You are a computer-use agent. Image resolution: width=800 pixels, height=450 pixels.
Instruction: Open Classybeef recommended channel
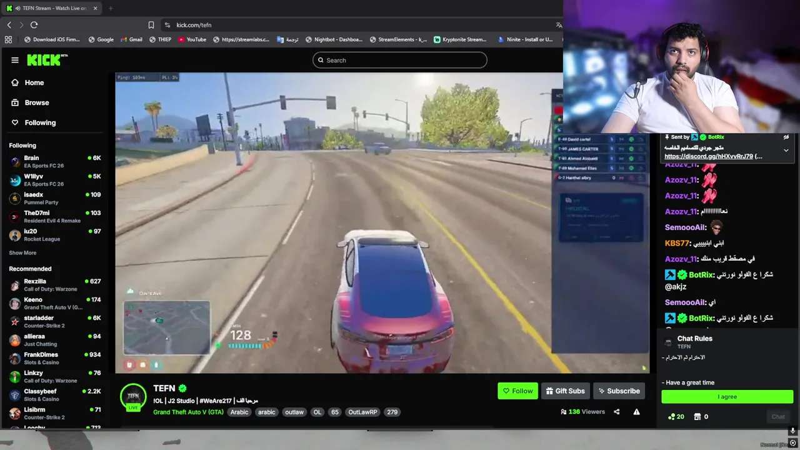tap(55, 395)
